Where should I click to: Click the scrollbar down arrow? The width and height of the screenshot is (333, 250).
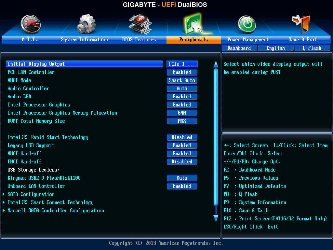pyautogui.click(x=216, y=218)
